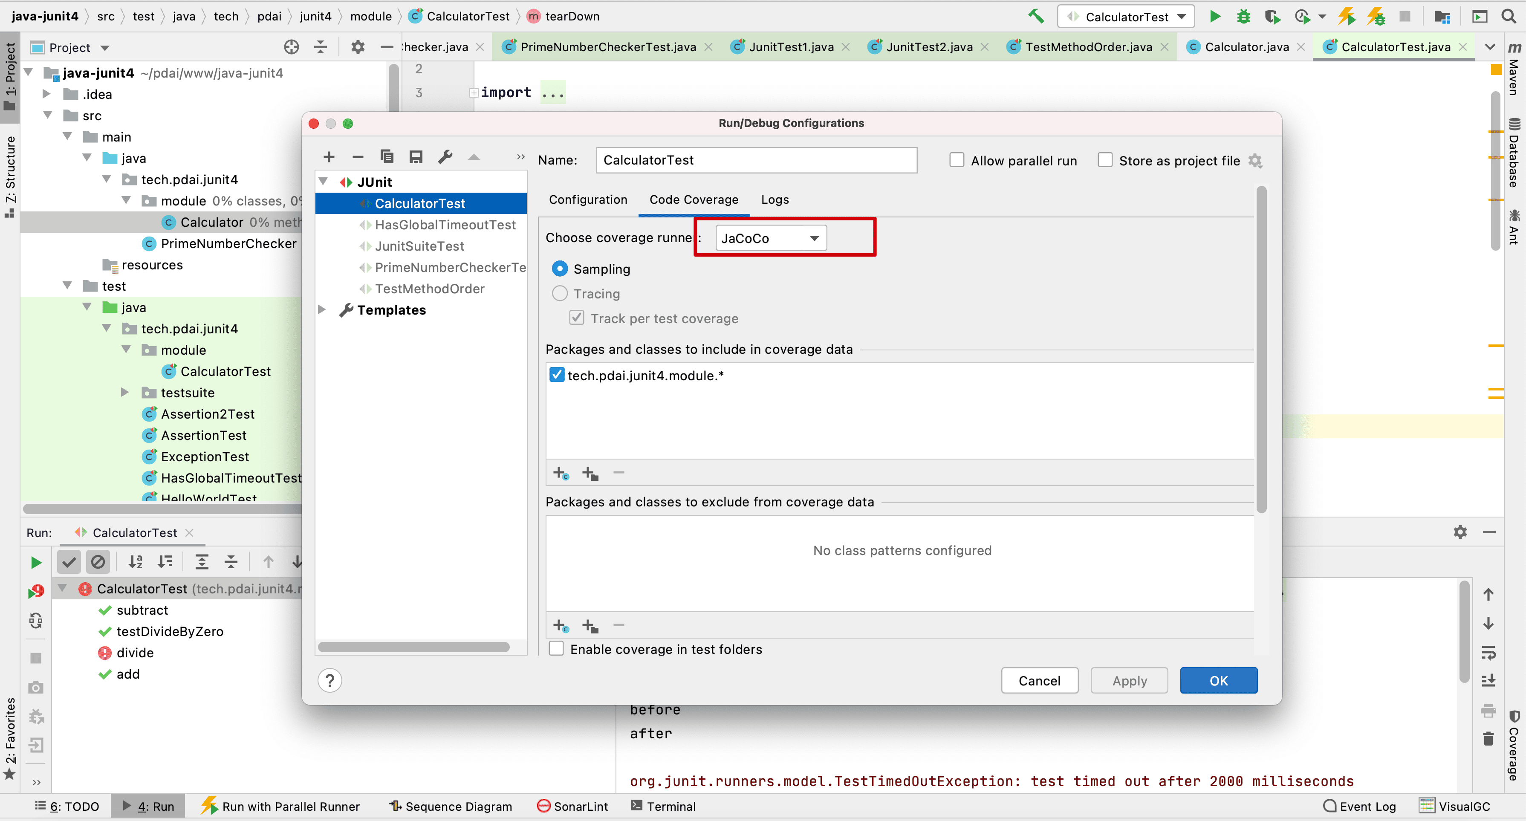Click the wrench Edit Templates icon
The image size is (1526, 821).
click(x=445, y=157)
